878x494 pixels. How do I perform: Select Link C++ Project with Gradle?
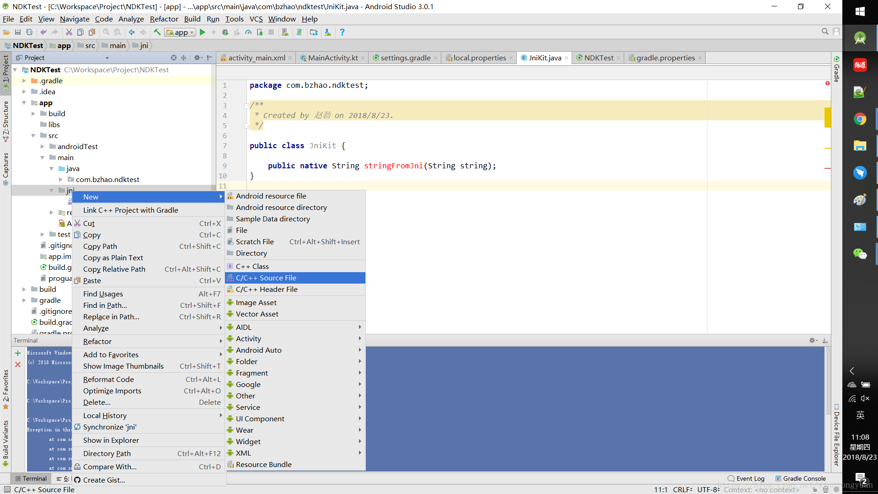pyautogui.click(x=149, y=210)
